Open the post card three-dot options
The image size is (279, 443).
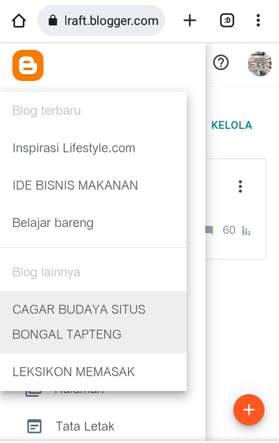pyautogui.click(x=240, y=186)
